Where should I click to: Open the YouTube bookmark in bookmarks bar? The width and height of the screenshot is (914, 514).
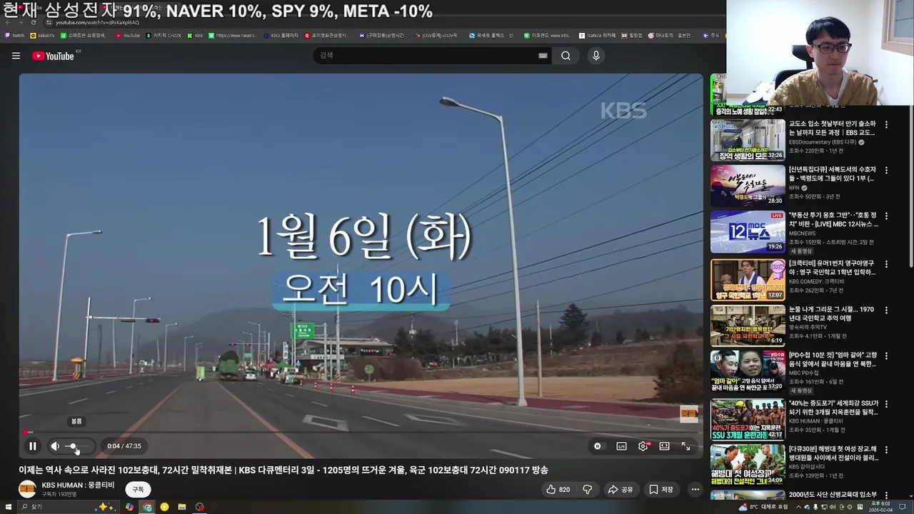pos(129,35)
